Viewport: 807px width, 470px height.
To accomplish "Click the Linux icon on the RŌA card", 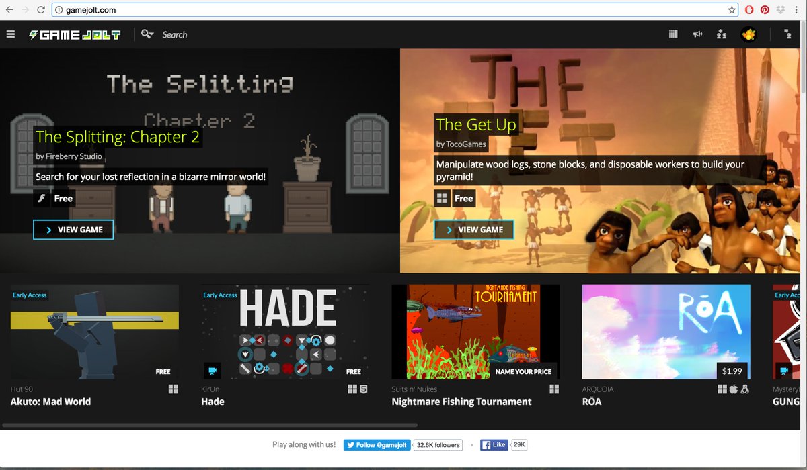I will [x=745, y=389].
